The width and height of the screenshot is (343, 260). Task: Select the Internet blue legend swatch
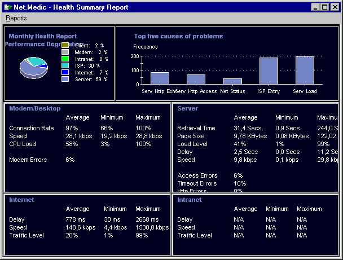coord(65,72)
